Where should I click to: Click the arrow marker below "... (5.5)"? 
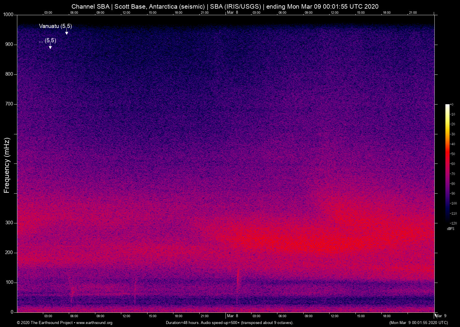(x=50, y=47)
